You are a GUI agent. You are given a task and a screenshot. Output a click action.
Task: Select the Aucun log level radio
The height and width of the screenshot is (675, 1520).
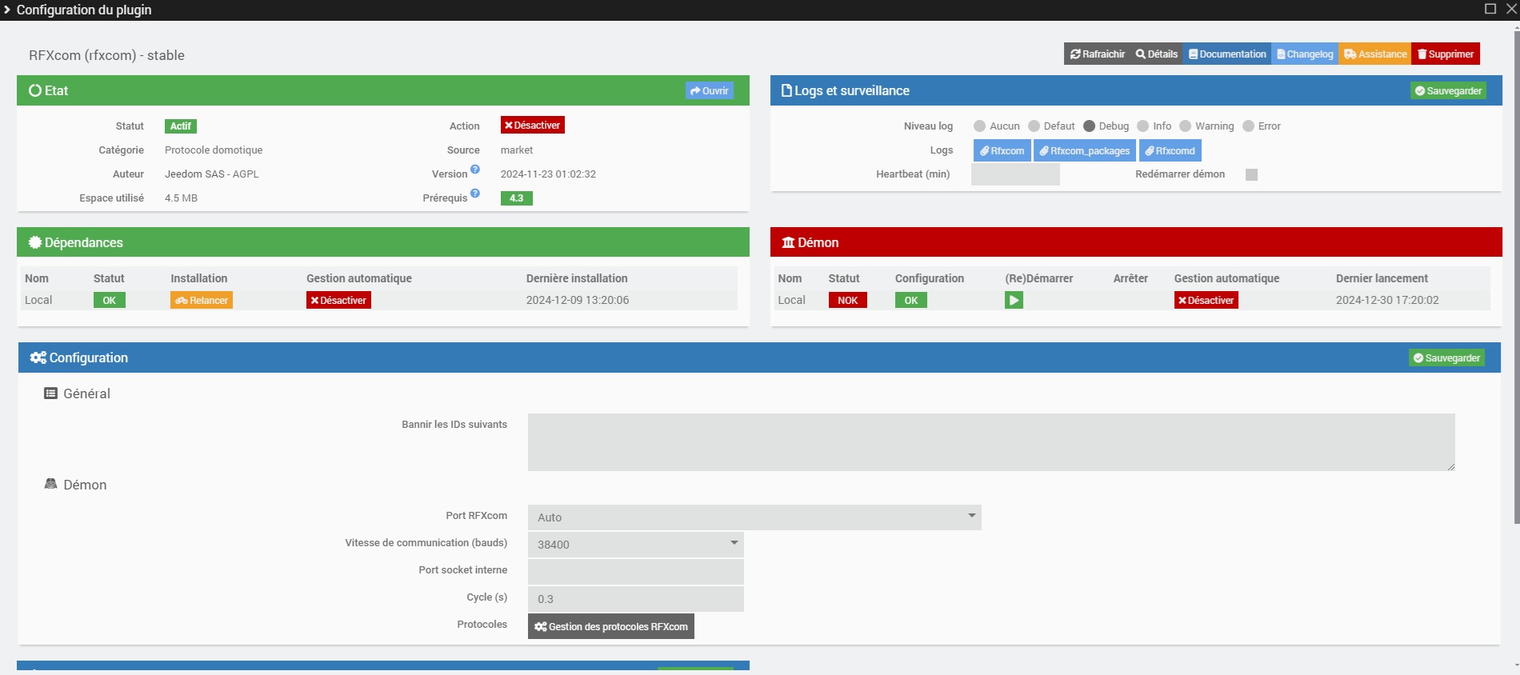tap(979, 126)
